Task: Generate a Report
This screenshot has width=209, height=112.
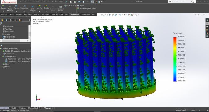Action: (81, 6)
